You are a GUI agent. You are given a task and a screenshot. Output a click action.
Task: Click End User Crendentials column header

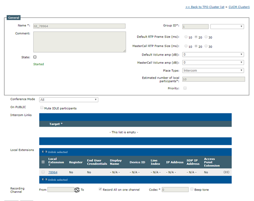tap(97, 162)
